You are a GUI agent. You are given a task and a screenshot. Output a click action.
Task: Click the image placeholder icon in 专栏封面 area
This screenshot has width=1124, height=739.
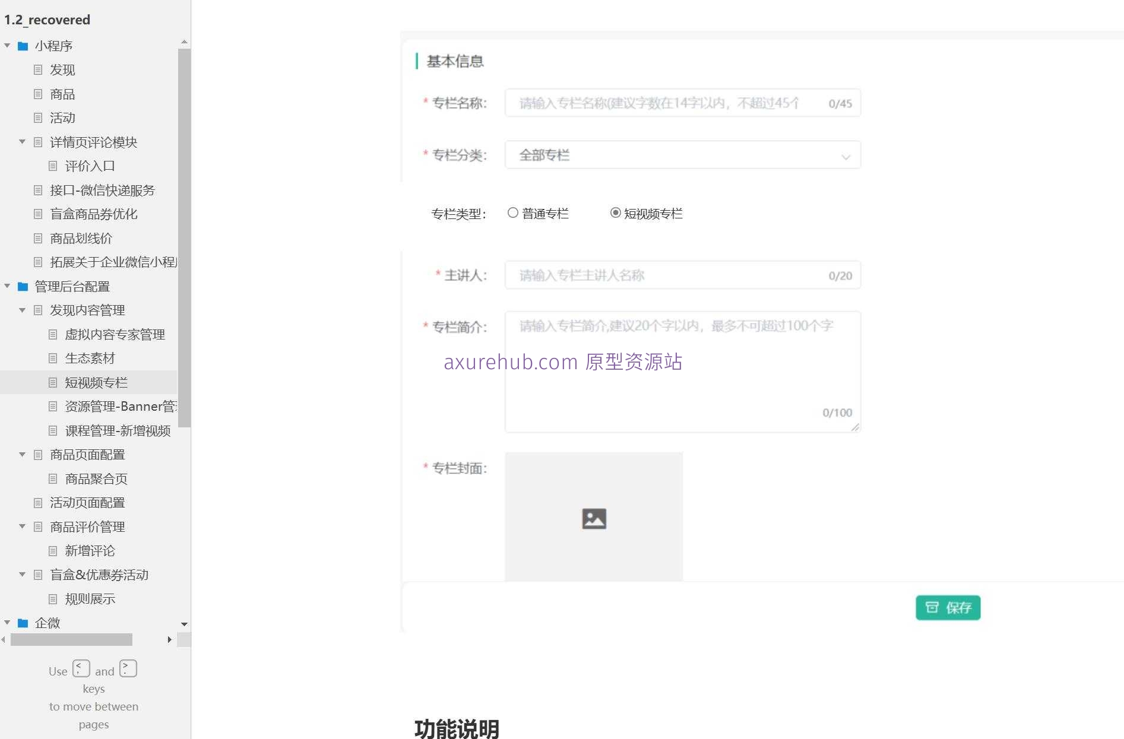[x=594, y=518]
